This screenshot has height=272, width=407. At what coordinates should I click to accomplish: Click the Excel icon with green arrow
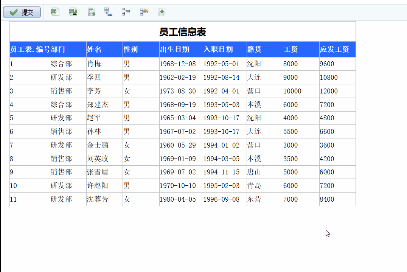tap(73, 12)
